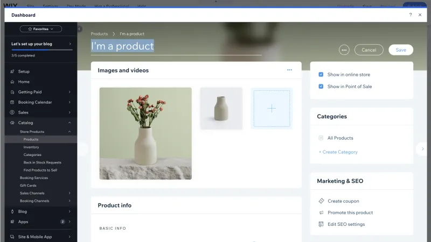This screenshot has width=431, height=242.
Task: Click the Create coupon link
Action: coord(343,201)
